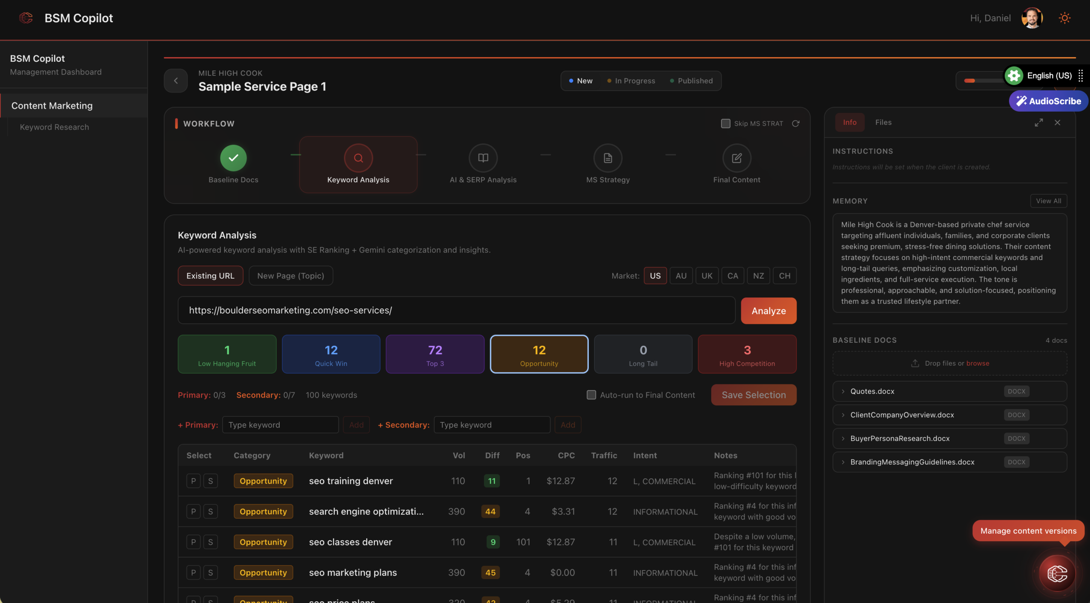Toggle the sun theme icon in header
This screenshot has height=603, width=1090.
click(1064, 18)
